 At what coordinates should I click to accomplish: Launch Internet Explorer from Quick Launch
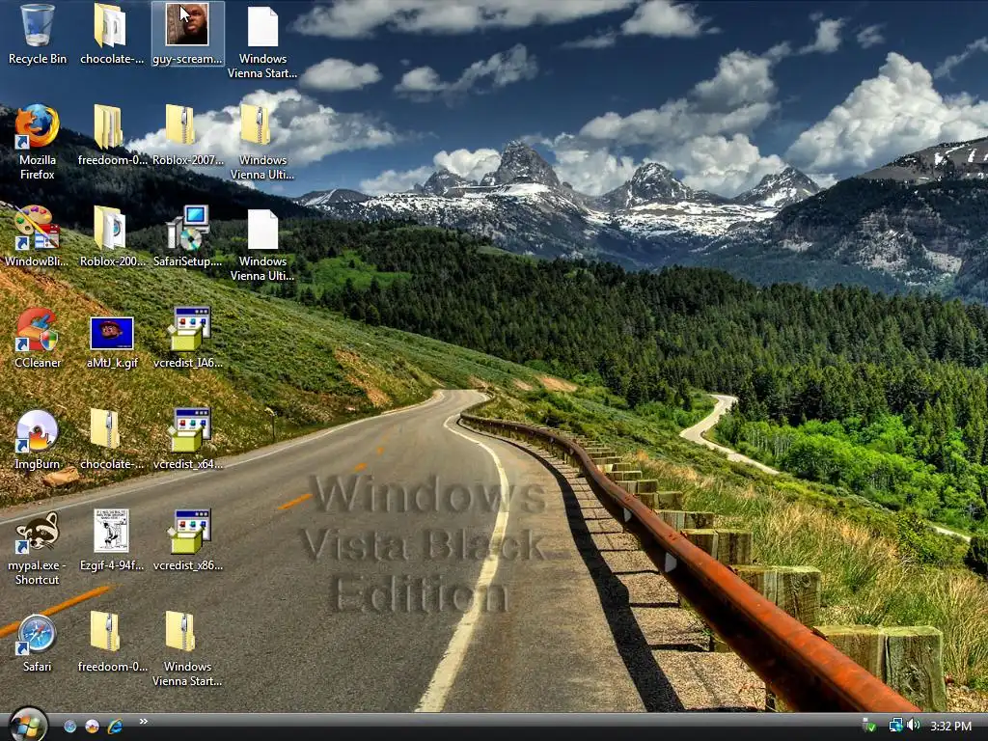pos(115,727)
